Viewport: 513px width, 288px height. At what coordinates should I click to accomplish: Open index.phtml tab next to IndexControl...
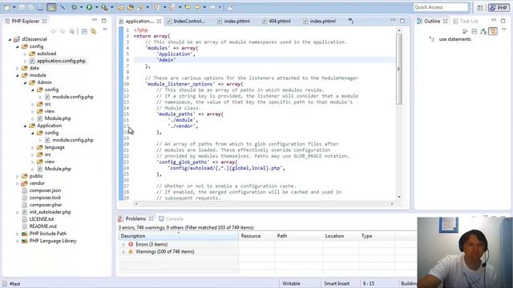tap(233, 21)
